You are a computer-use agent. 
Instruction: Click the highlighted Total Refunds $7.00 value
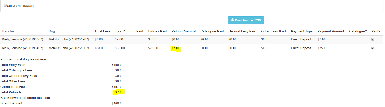click(119, 92)
